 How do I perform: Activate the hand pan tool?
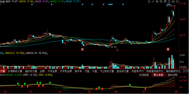click(165, 2)
